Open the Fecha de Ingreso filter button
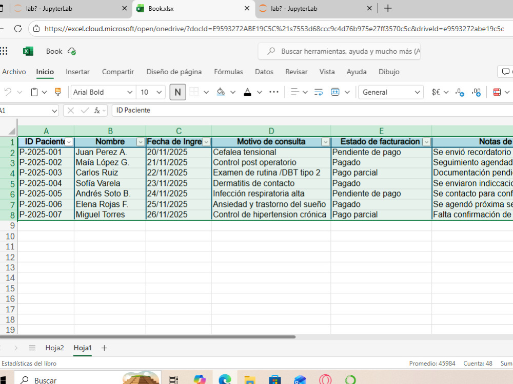This screenshot has width=513, height=384. click(206, 142)
